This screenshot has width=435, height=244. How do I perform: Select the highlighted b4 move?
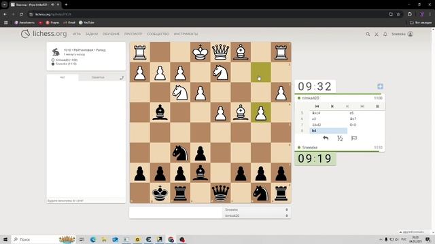[x=328, y=131]
